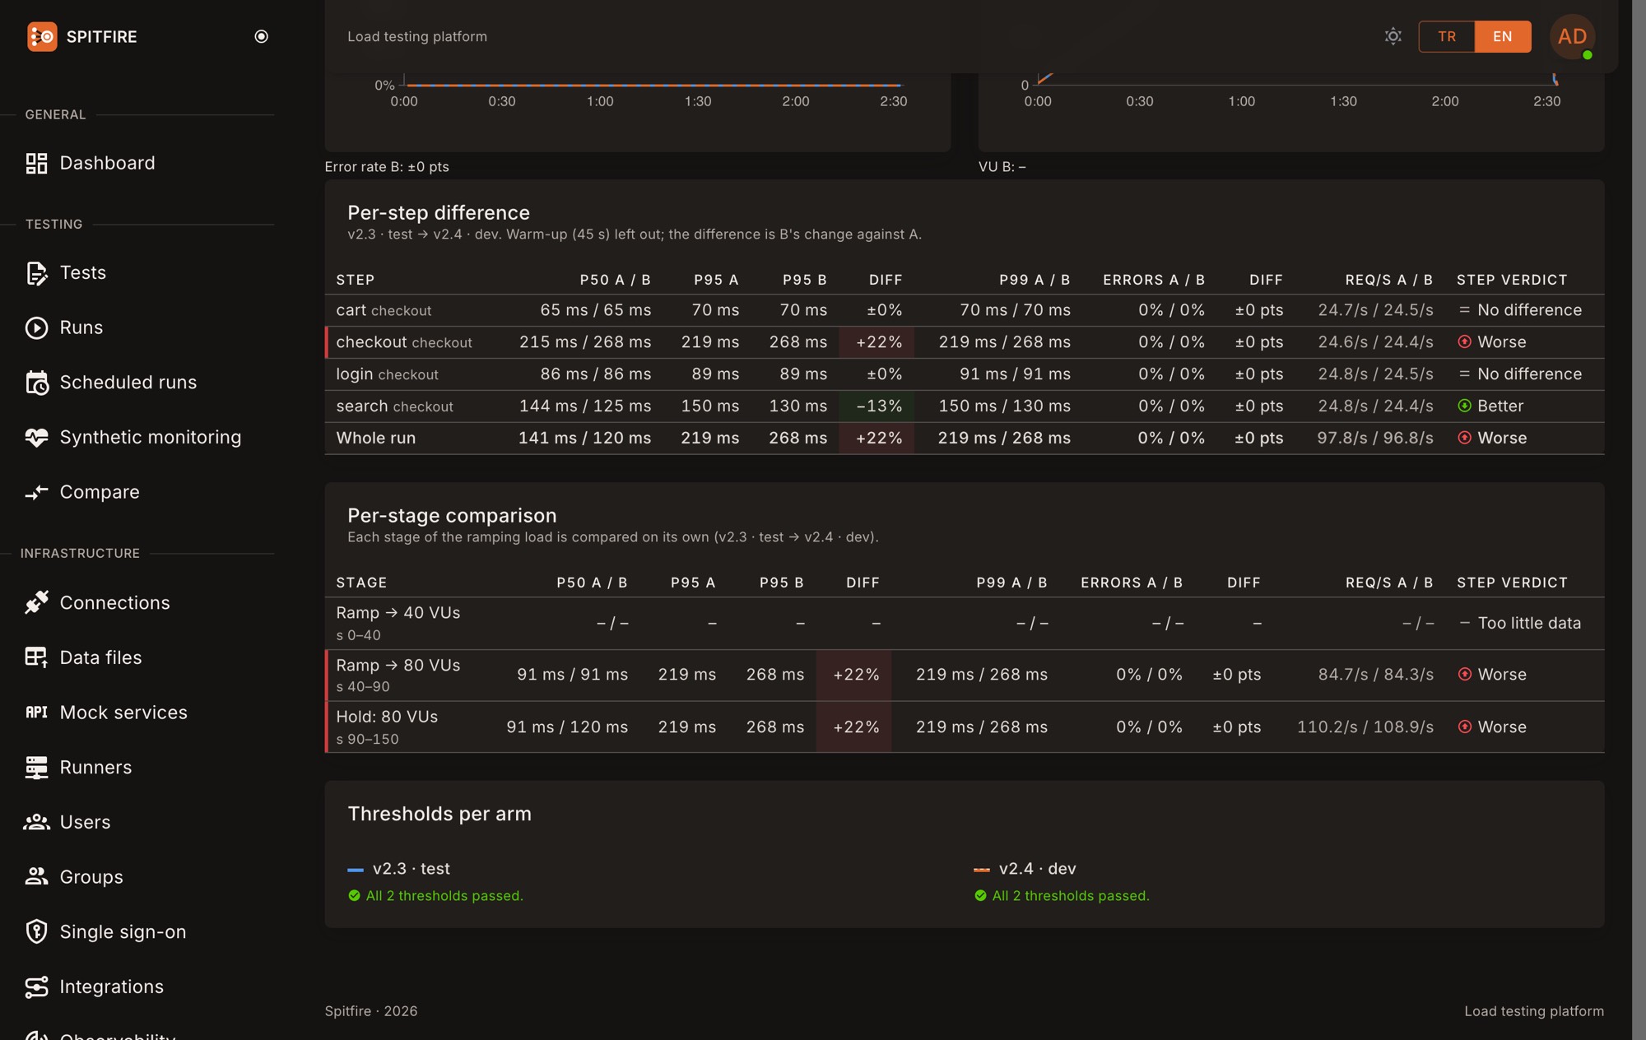Click the cart step '= No difference' verdict
The image size is (1646, 1040).
tap(1520, 310)
